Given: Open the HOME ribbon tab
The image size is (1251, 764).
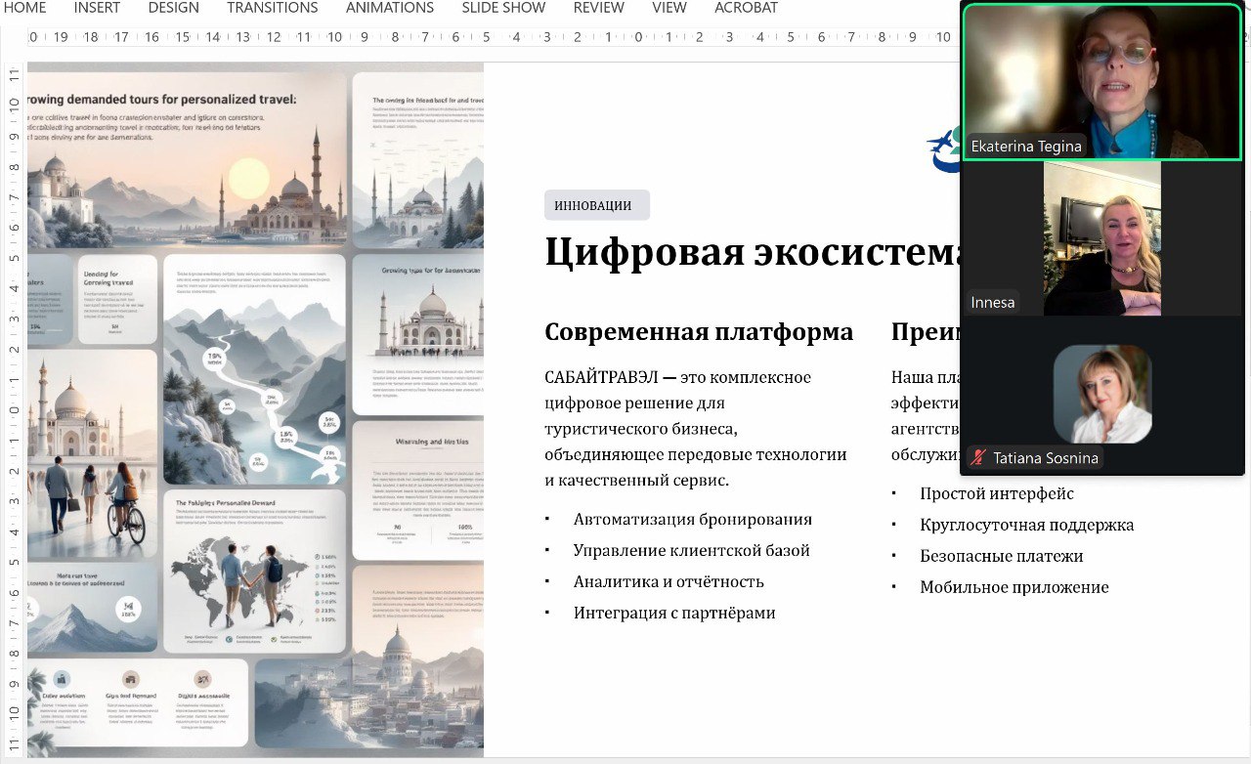Looking at the screenshot, I should [x=23, y=8].
